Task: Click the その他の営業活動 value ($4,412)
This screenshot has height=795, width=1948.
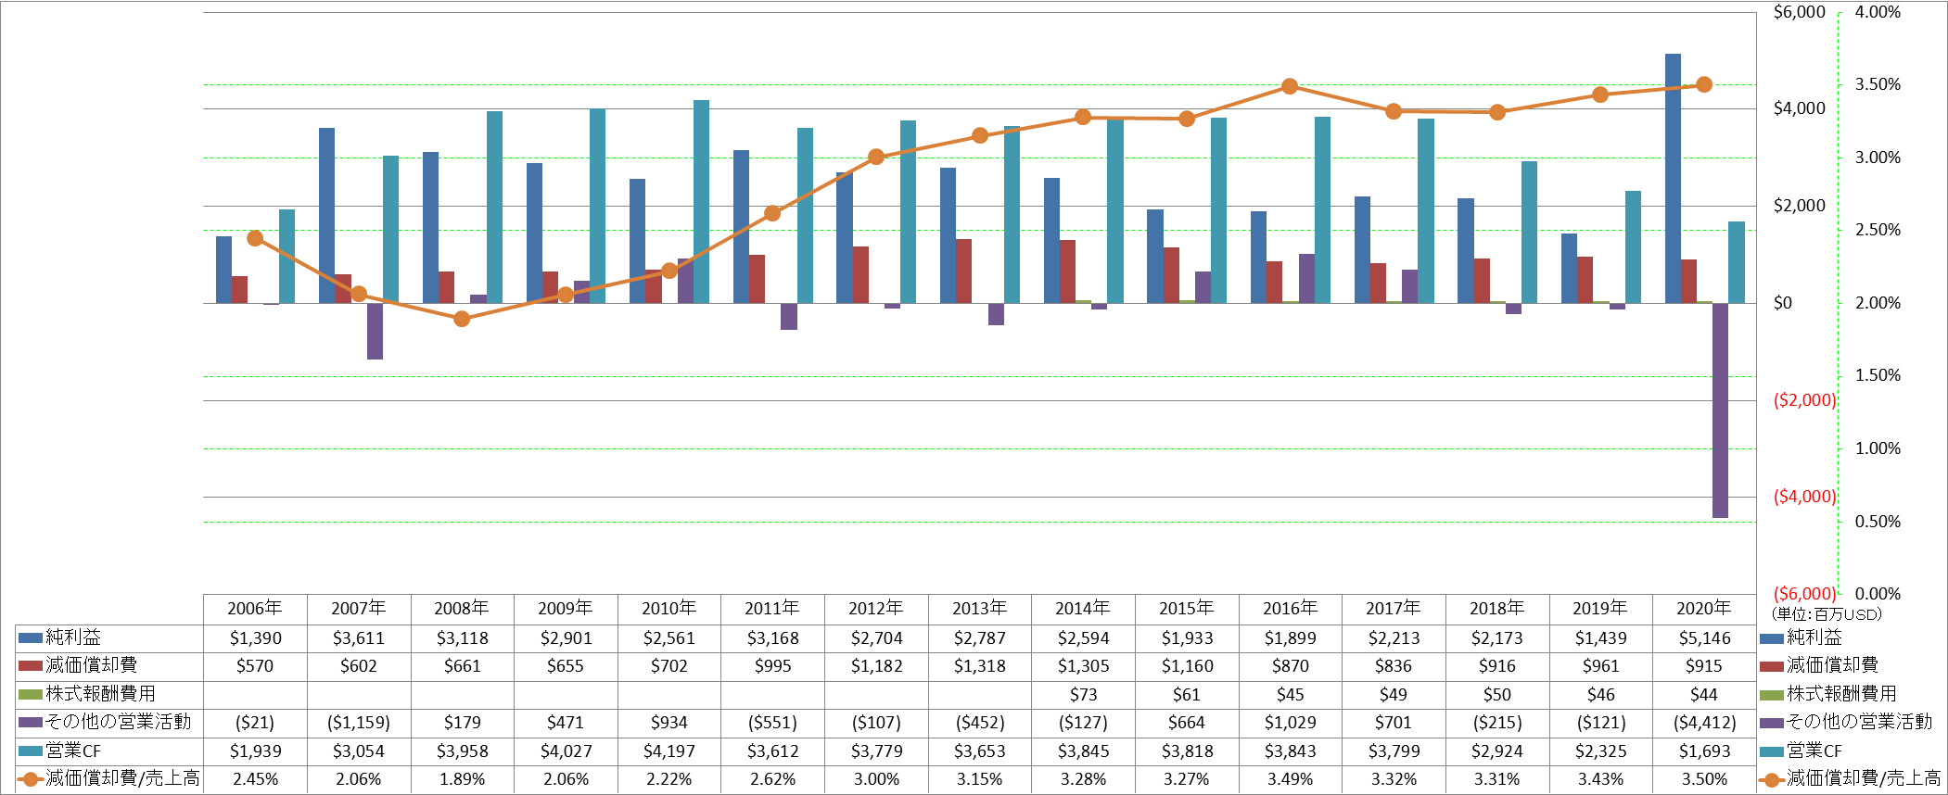Action: [1703, 723]
